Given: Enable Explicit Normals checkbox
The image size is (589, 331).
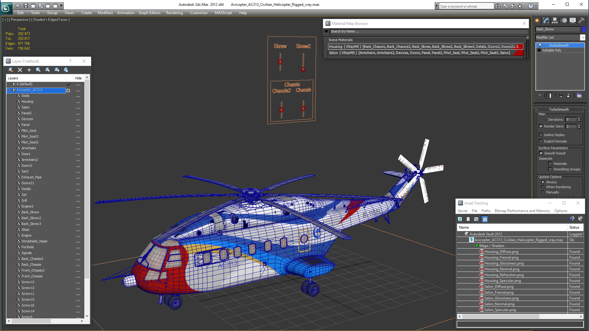Looking at the screenshot, I should click(541, 141).
